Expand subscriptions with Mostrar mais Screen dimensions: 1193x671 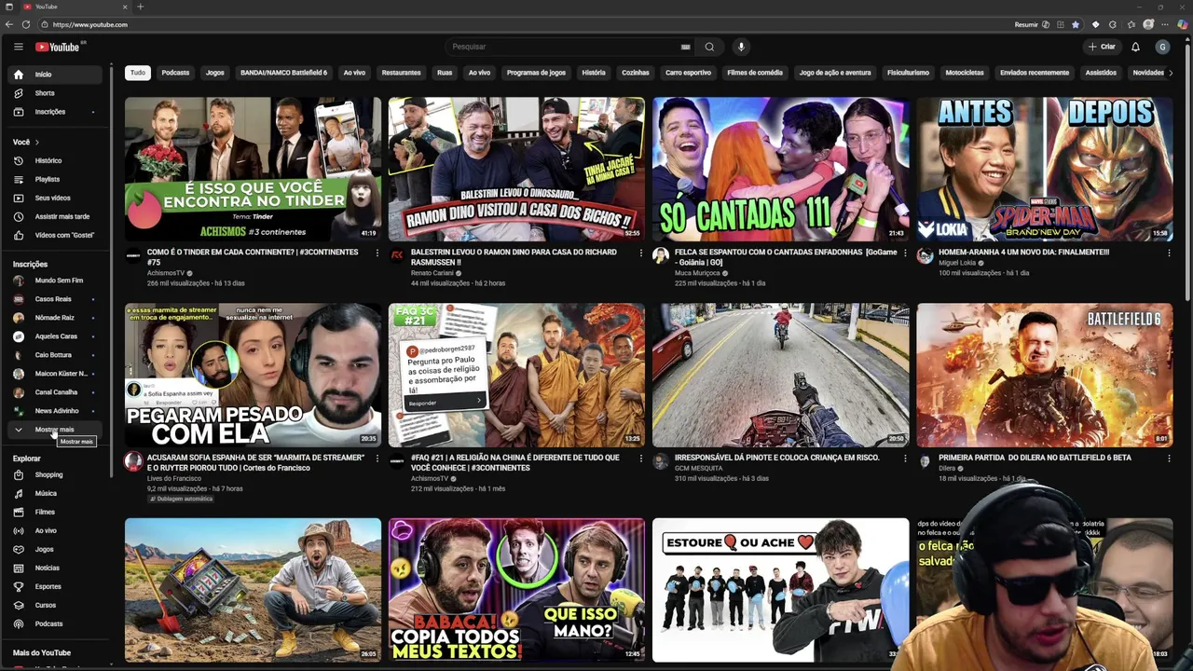coord(54,430)
